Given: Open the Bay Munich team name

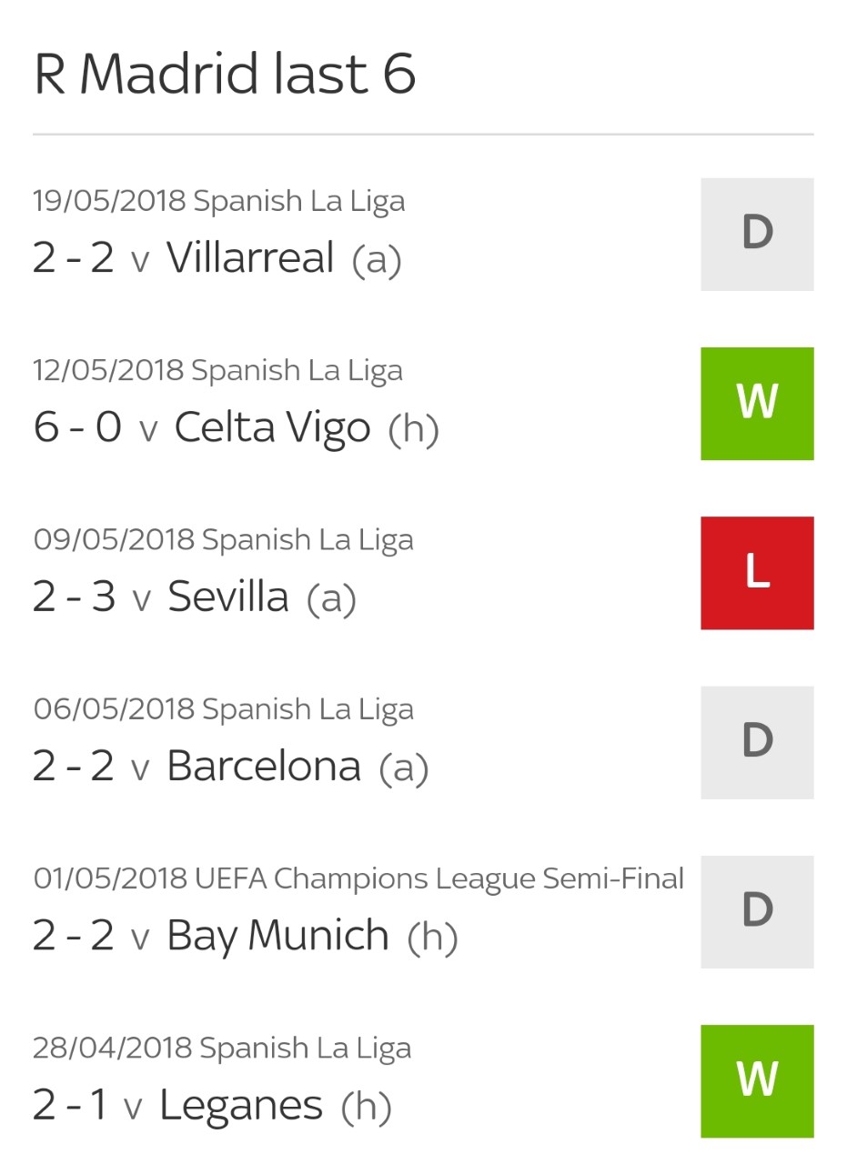Looking at the screenshot, I should click(x=277, y=935).
